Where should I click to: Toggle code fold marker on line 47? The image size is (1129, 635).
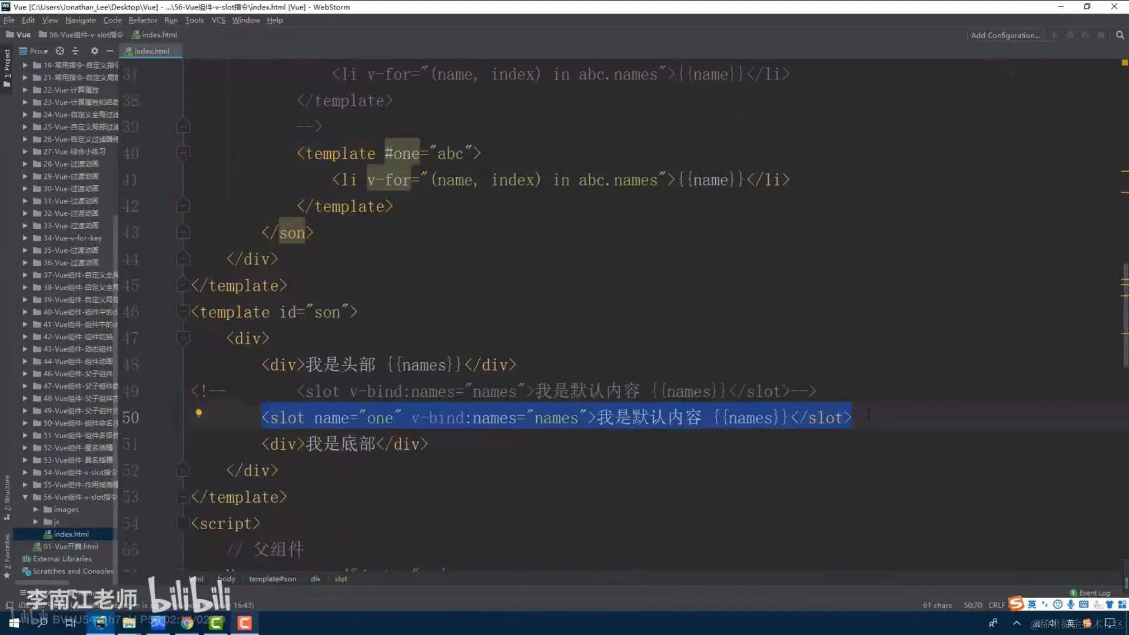coord(183,338)
